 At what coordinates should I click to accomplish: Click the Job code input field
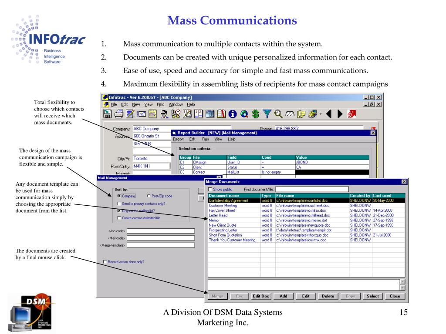coord(161,231)
